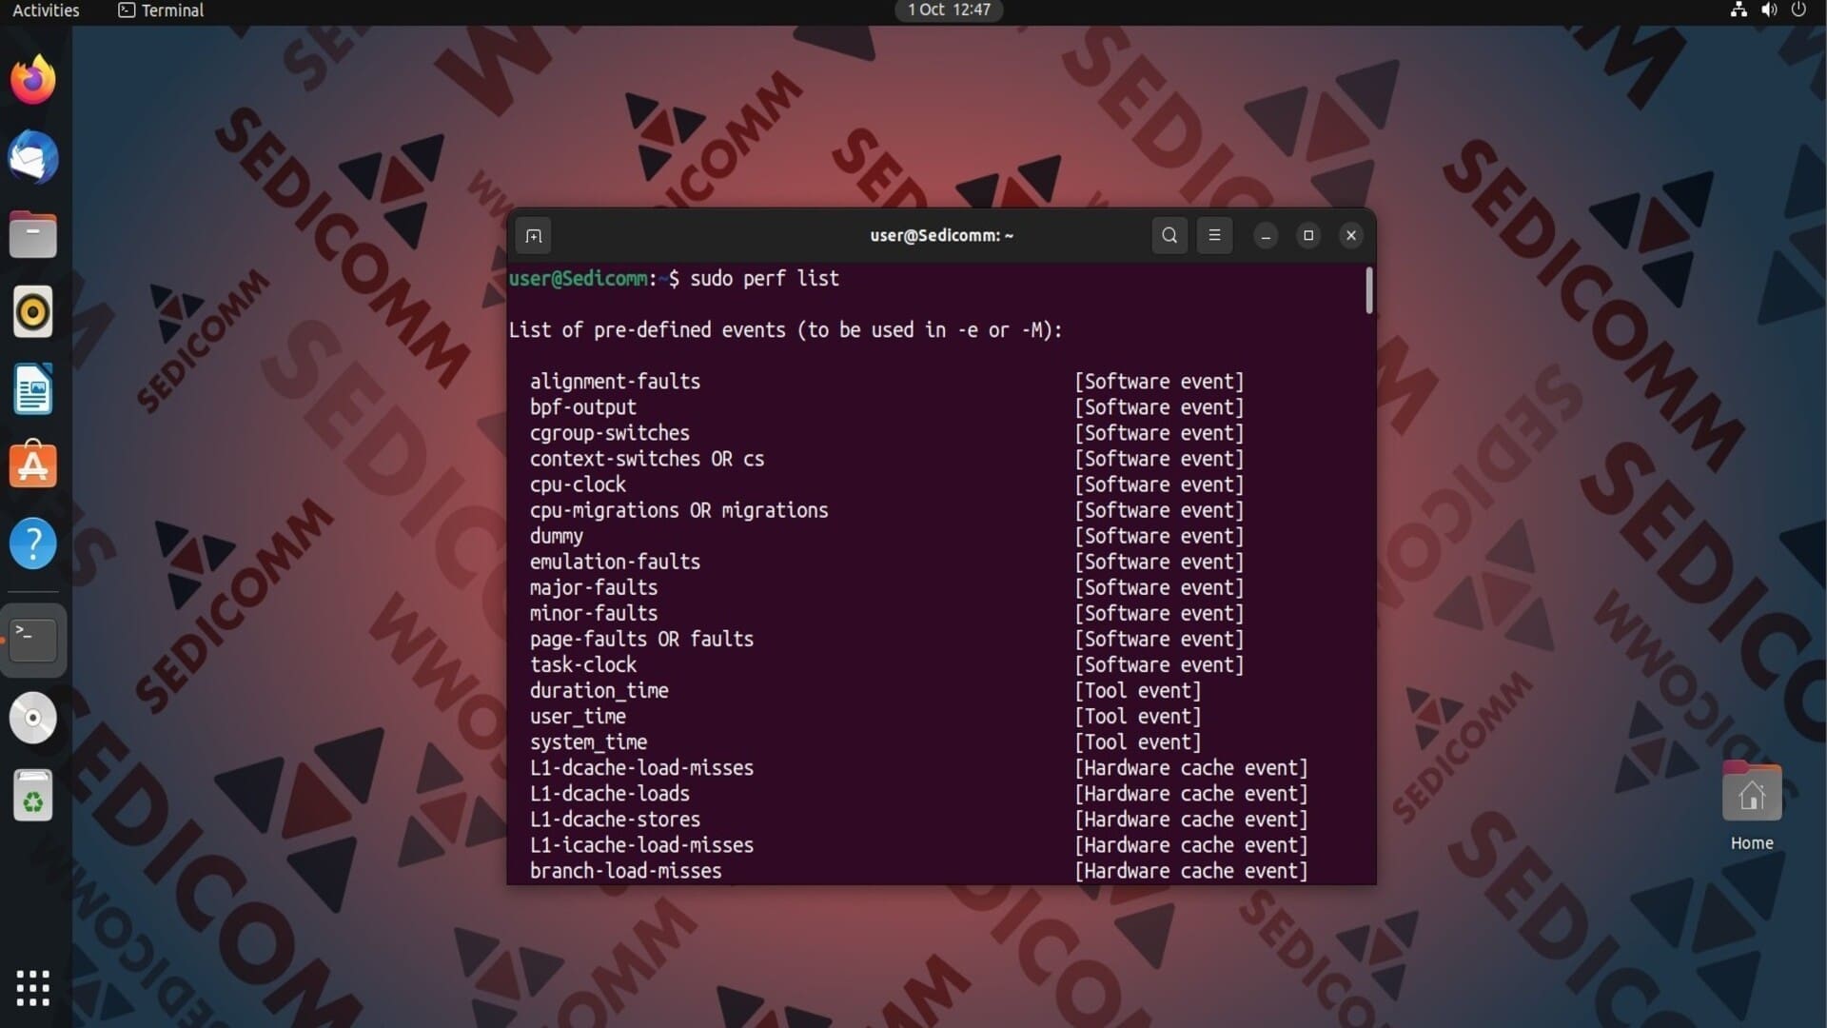1827x1028 pixels.
Task: Open Firefox from the dock
Action: [x=33, y=80]
